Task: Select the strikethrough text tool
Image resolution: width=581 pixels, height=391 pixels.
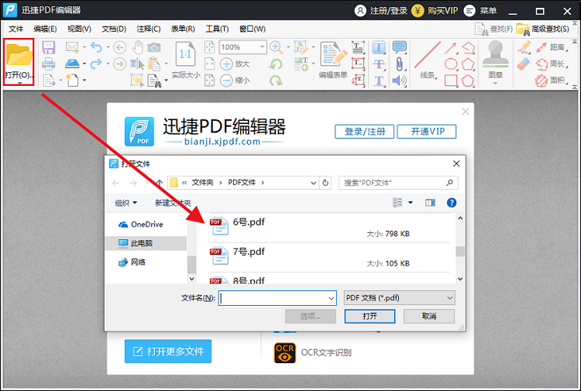Action: (x=379, y=64)
